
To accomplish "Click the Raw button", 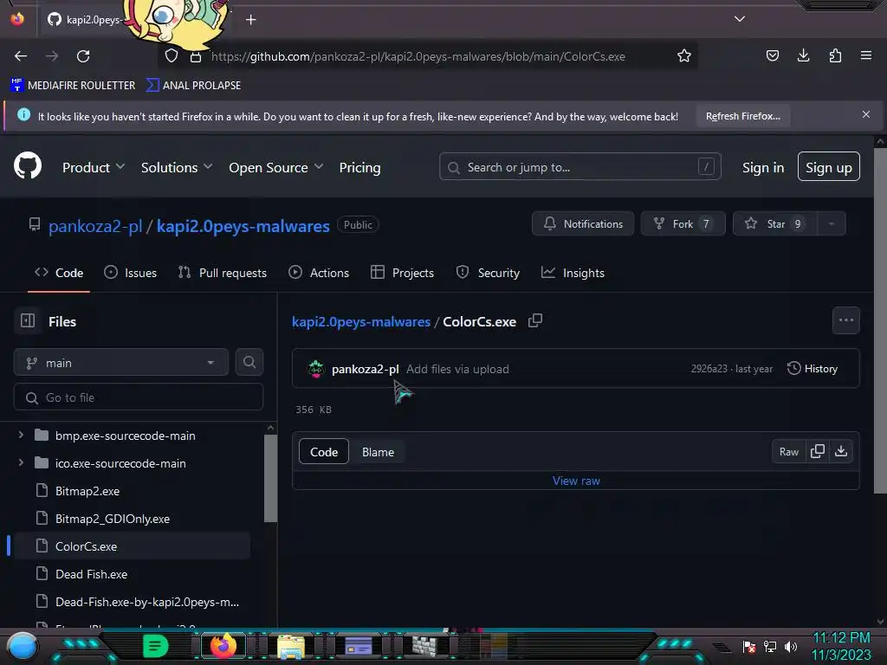I will pos(788,451).
